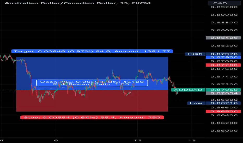The image size is (243, 143).
Task: Click the Open P&L info box
Action: coord(92,83)
